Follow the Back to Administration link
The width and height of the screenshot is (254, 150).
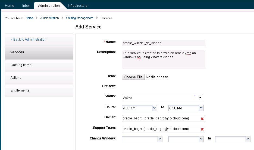coord(29,40)
